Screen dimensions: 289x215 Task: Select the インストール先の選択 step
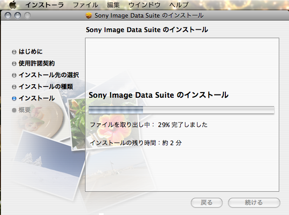point(49,75)
